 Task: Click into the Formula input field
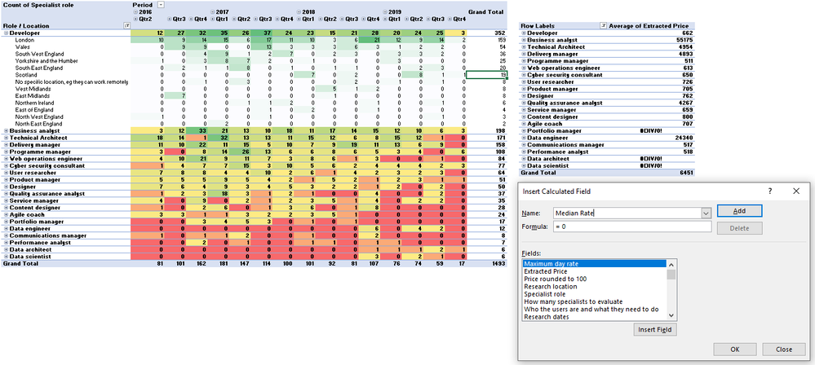point(632,226)
